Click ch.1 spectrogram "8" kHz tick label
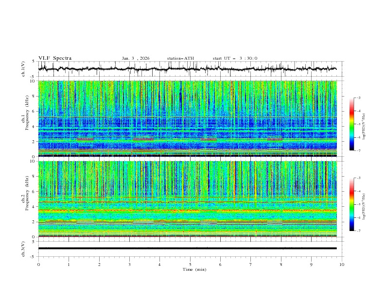The image size is (385, 297). click(x=35, y=96)
